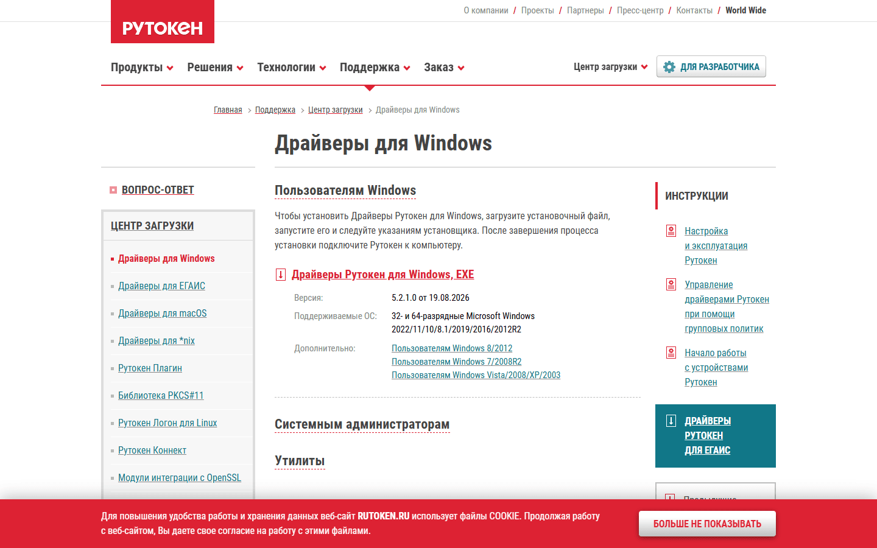This screenshot has width=877, height=548.
Task: Select Рутокен Логон для Linux in sidebar
Action: tap(167, 423)
